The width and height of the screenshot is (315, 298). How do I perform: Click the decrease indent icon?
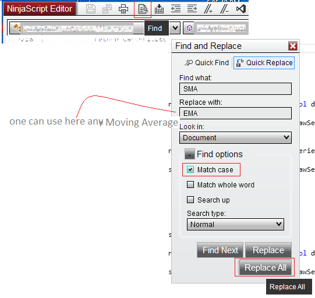(176, 9)
